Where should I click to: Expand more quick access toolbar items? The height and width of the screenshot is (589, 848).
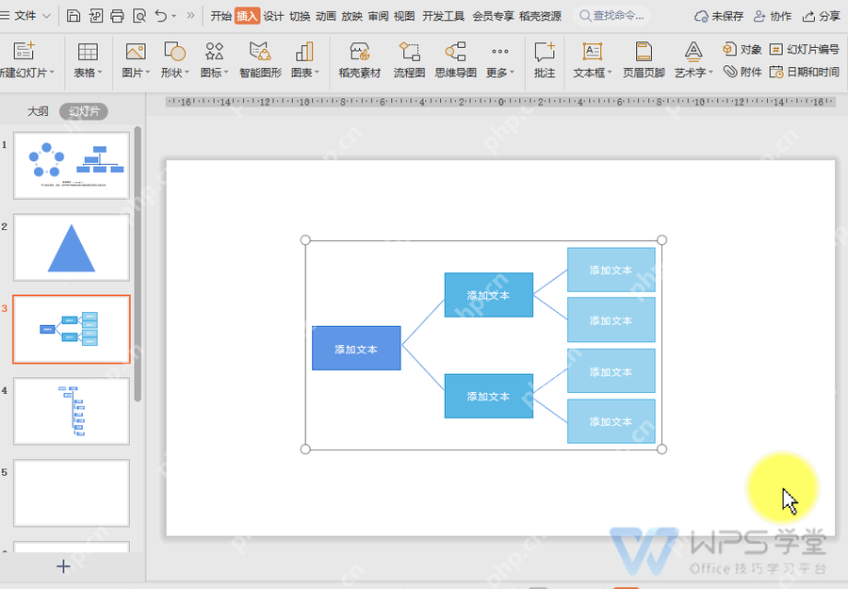(x=190, y=16)
